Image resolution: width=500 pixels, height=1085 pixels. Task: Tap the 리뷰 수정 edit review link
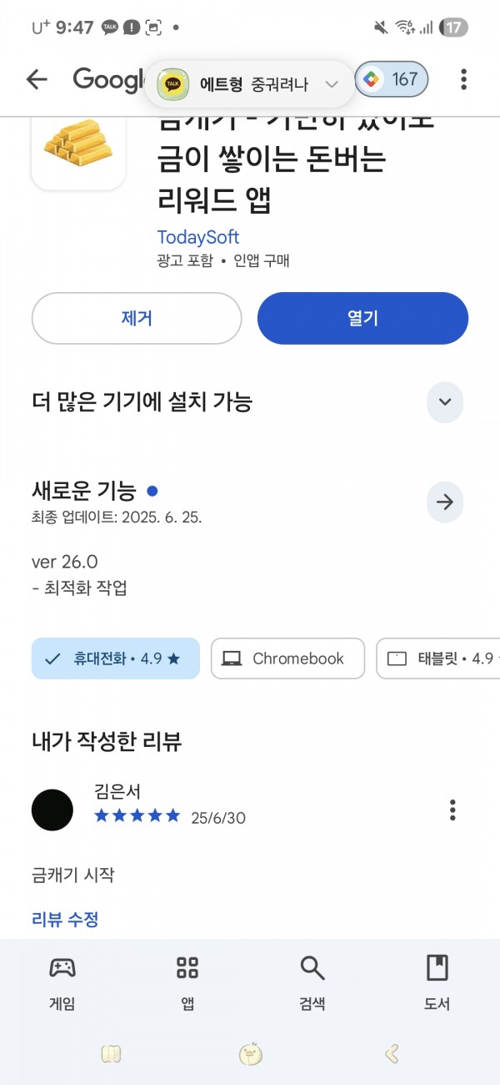65,920
